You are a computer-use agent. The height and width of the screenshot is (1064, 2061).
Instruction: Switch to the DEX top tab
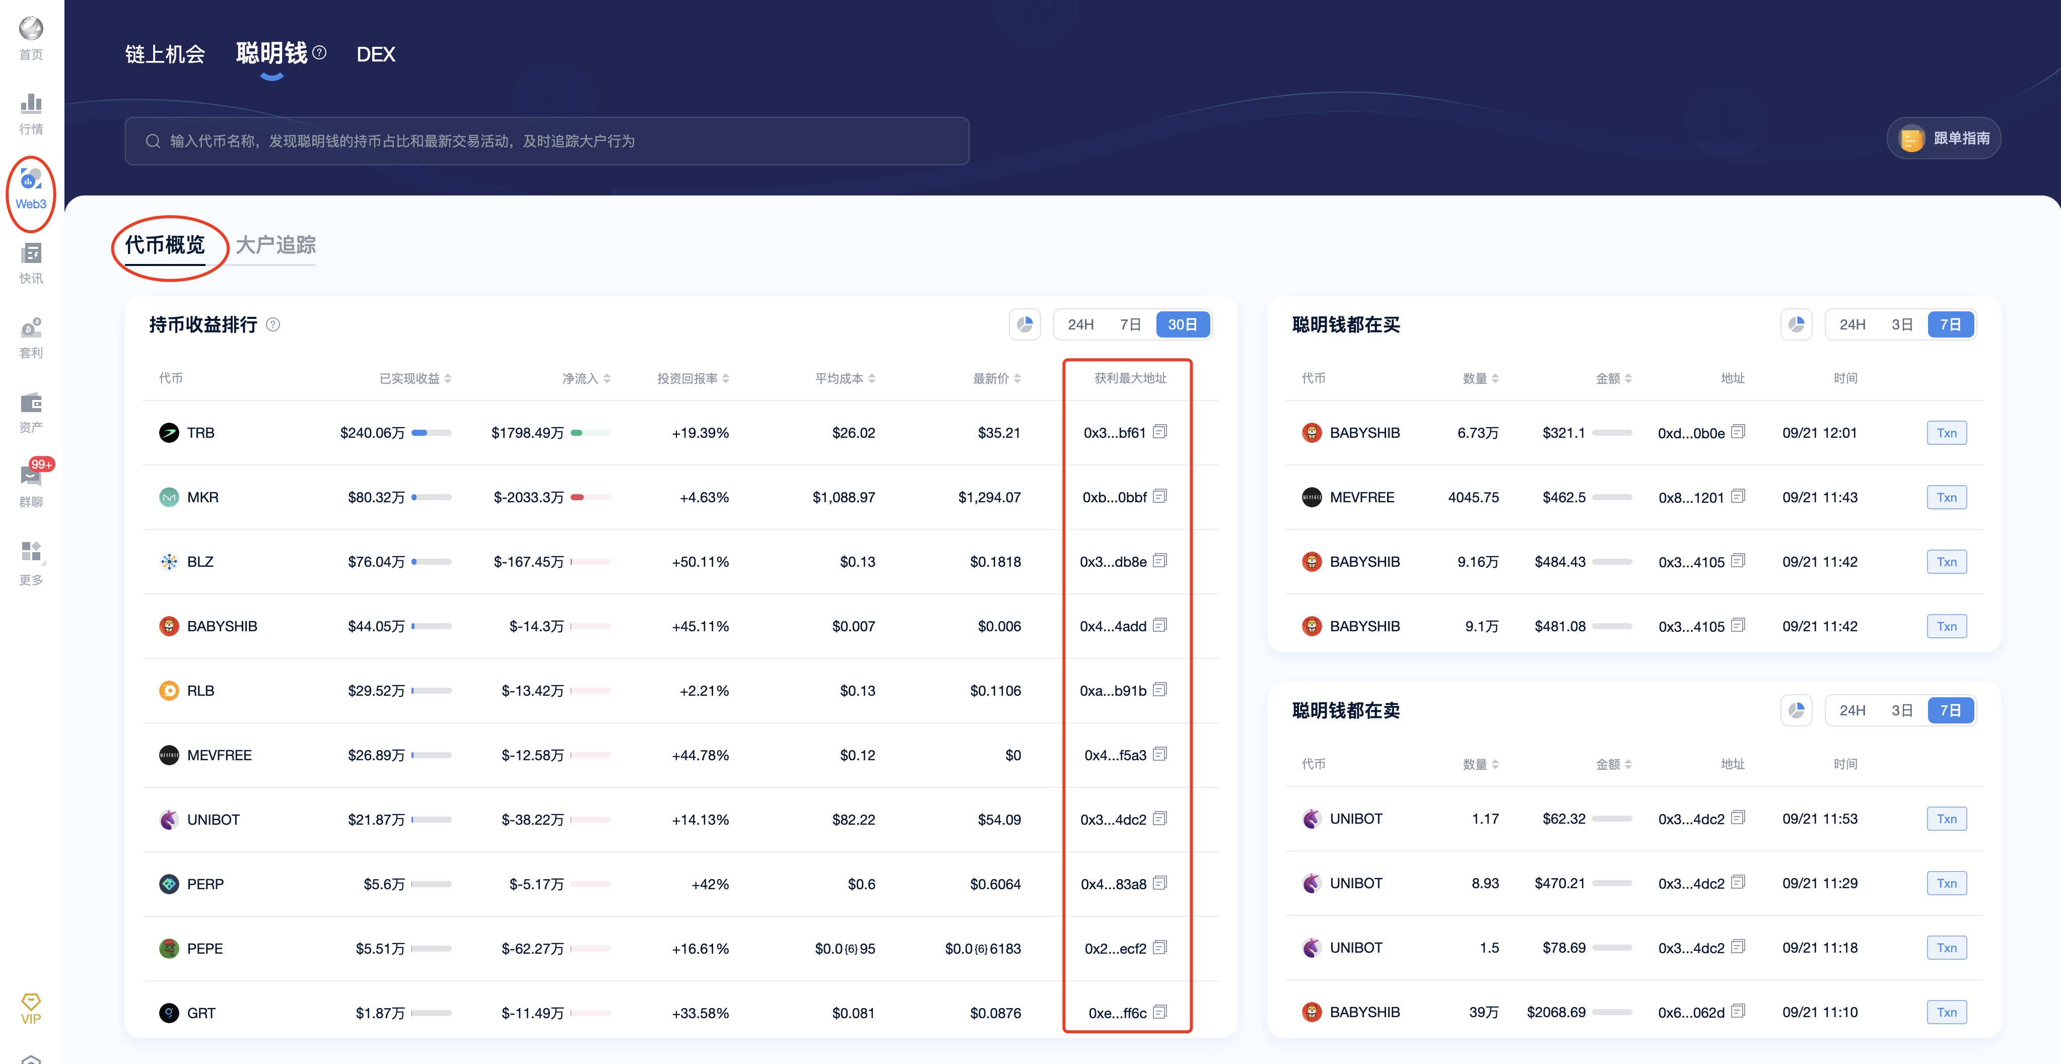pyautogui.click(x=375, y=54)
